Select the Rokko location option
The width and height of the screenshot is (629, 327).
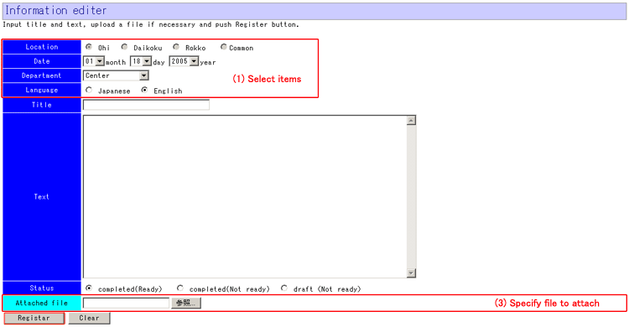tap(176, 47)
